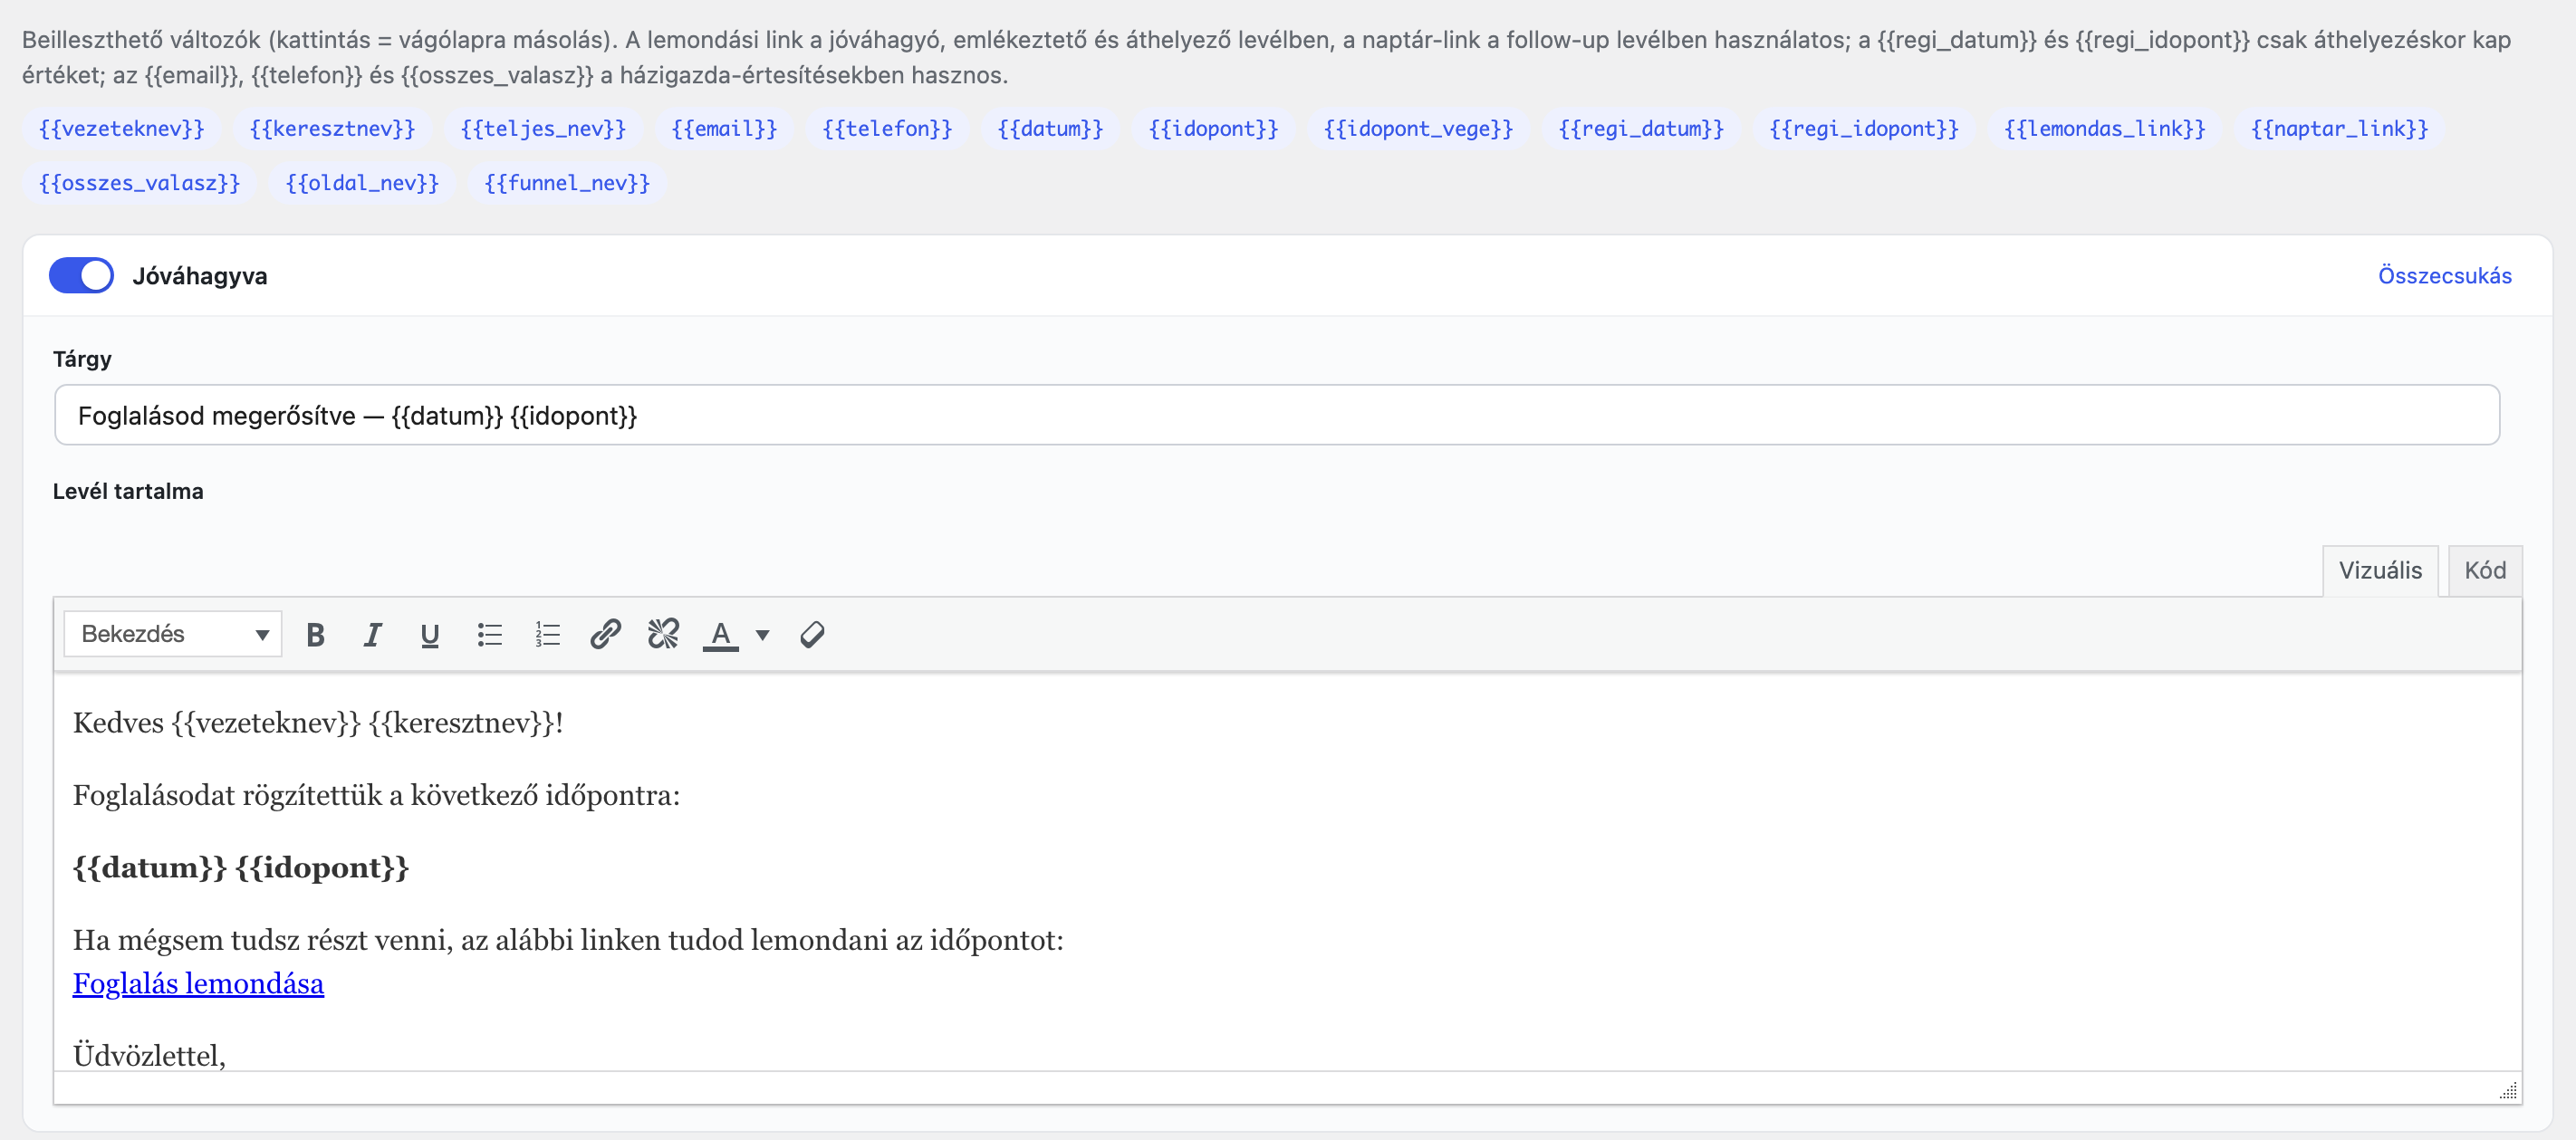This screenshot has width=2576, height=1140.
Task: Click the 'Üdvözlettel,' line in the editor
Action: (x=149, y=1054)
